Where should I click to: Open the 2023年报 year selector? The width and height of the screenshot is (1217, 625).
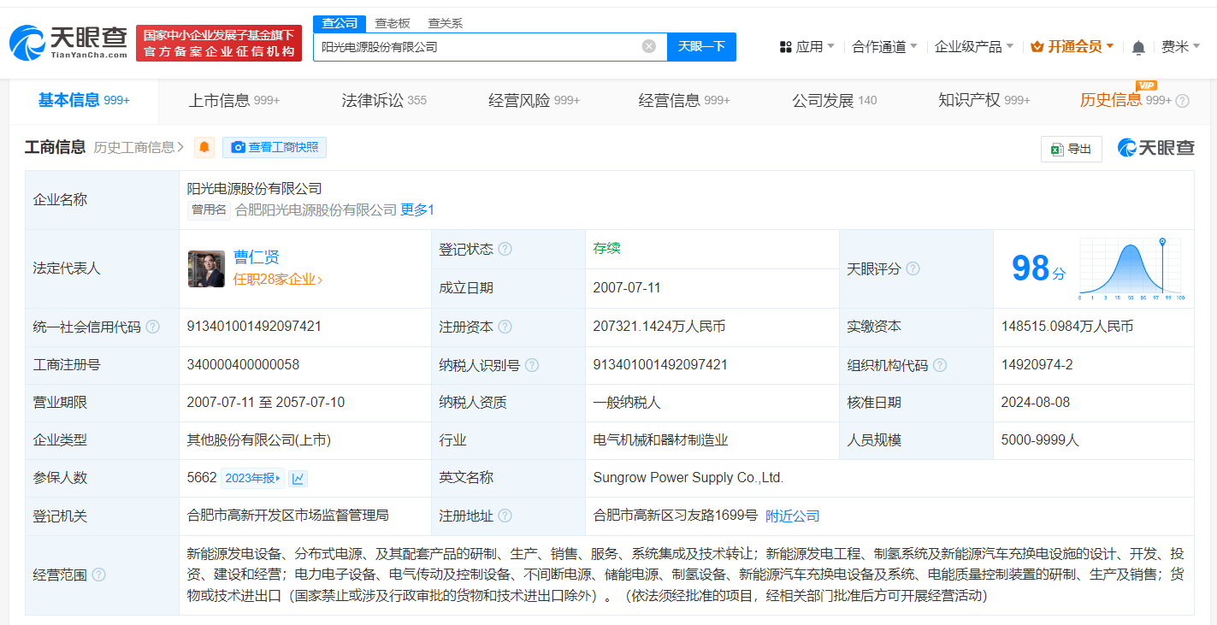252,479
